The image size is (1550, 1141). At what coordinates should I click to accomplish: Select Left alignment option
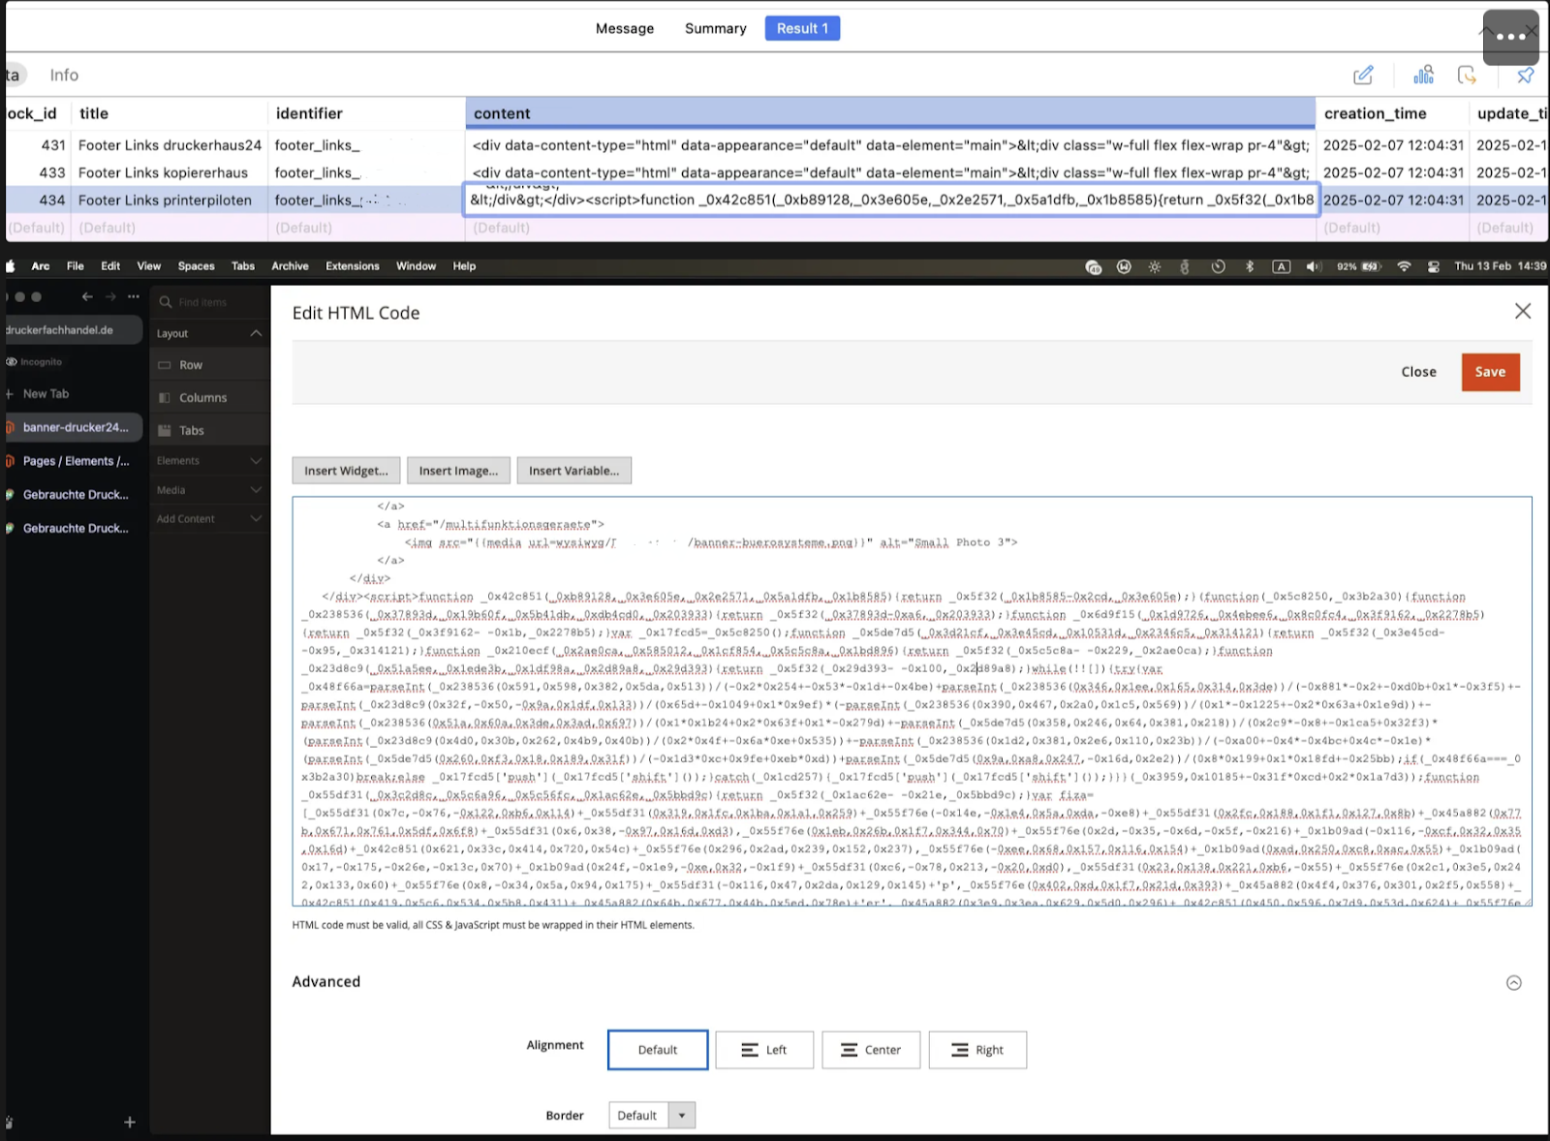coord(763,1050)
